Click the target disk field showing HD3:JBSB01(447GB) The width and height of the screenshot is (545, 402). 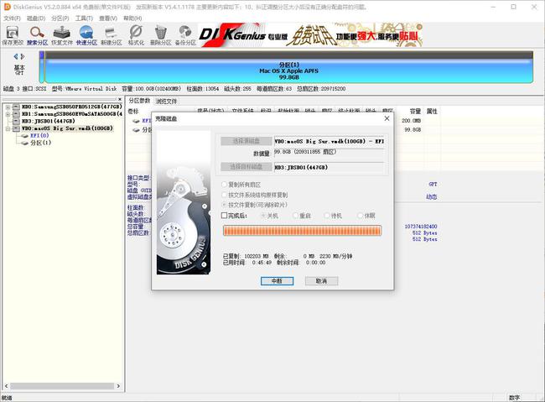pyautogui.click(x=330, y=167)
